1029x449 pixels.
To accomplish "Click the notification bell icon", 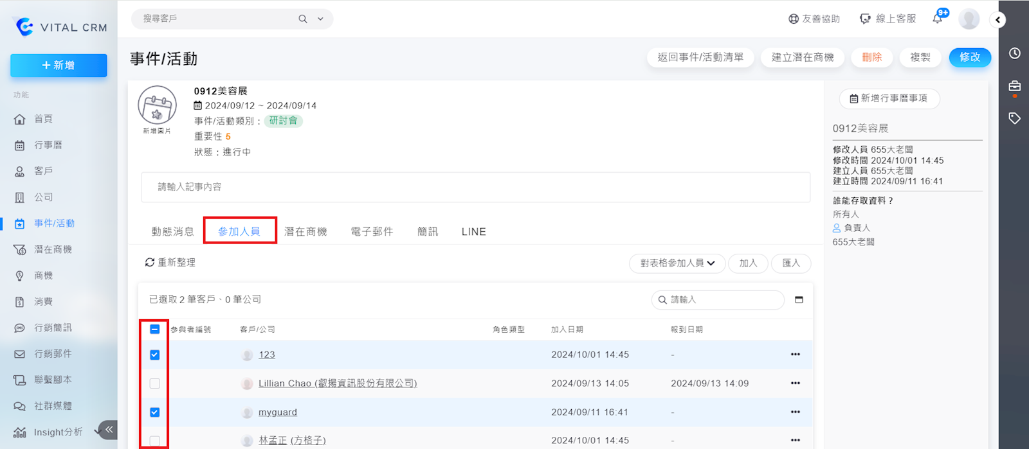I will pos(938,19).
